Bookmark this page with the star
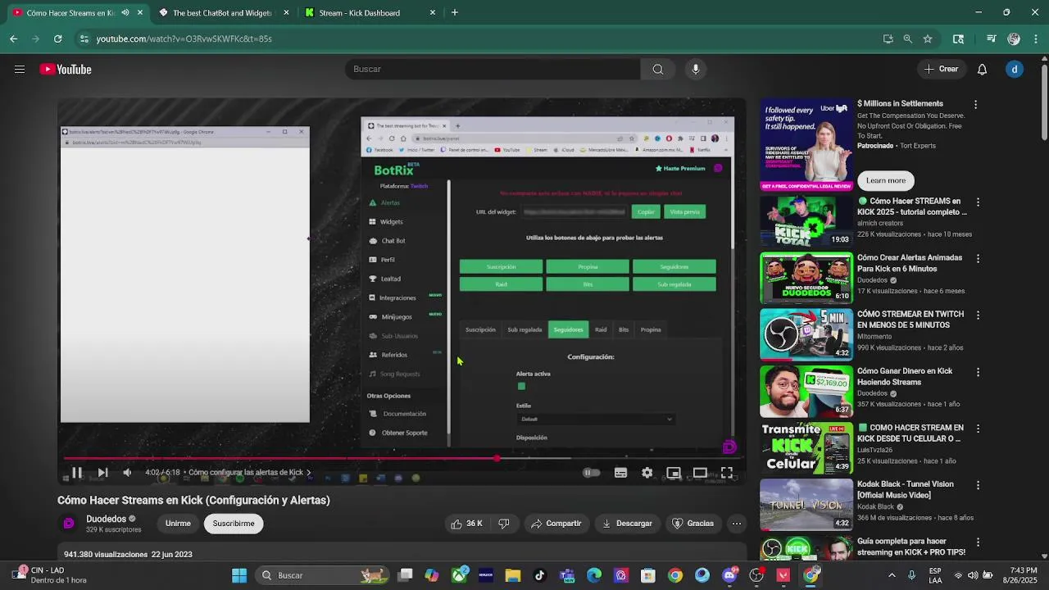This screenshot has height=590, width=1049. pyautogui.click(x=928, y=39)
